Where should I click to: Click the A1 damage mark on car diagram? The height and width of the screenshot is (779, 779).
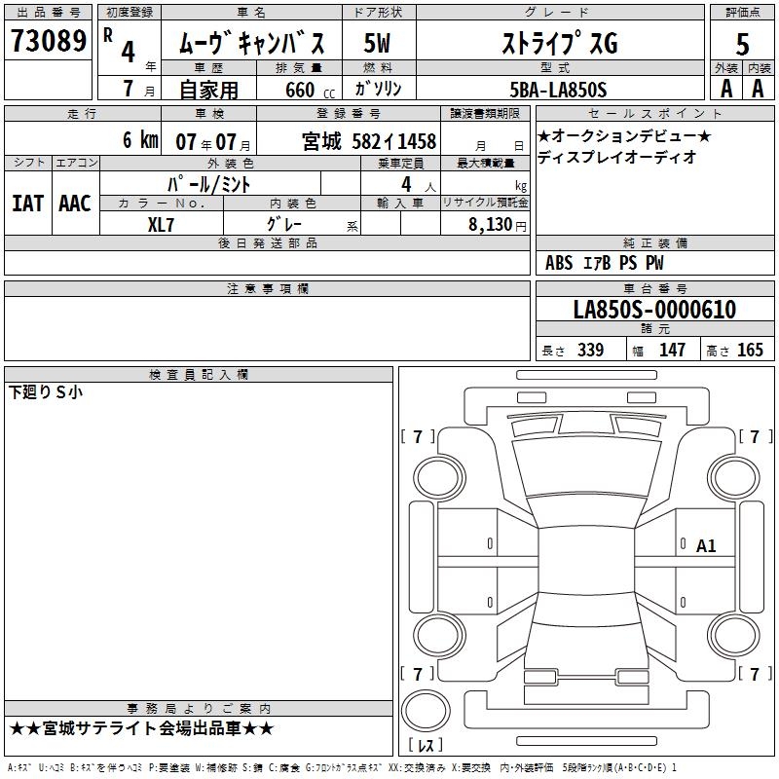click(x=706, y=546)
